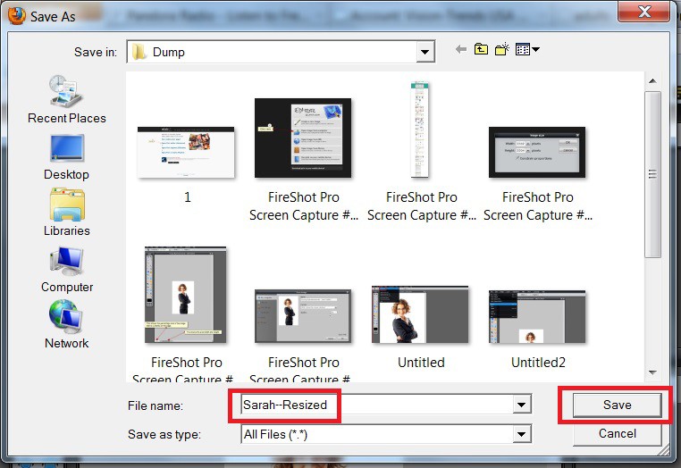681x468 pixels.
Task: Select the Untitled image thumbnail
Action: [420, 315]
